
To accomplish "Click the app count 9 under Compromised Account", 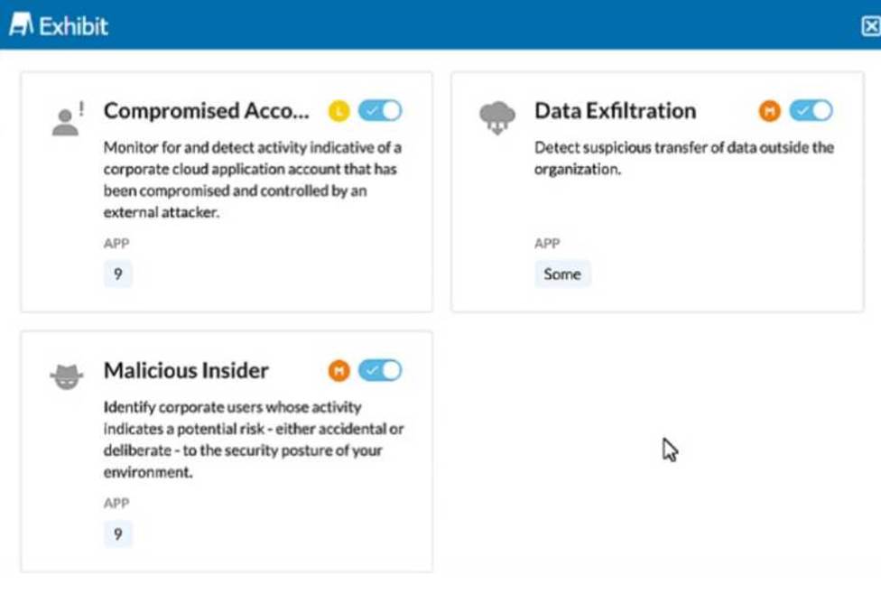I will tap(118, 274).
